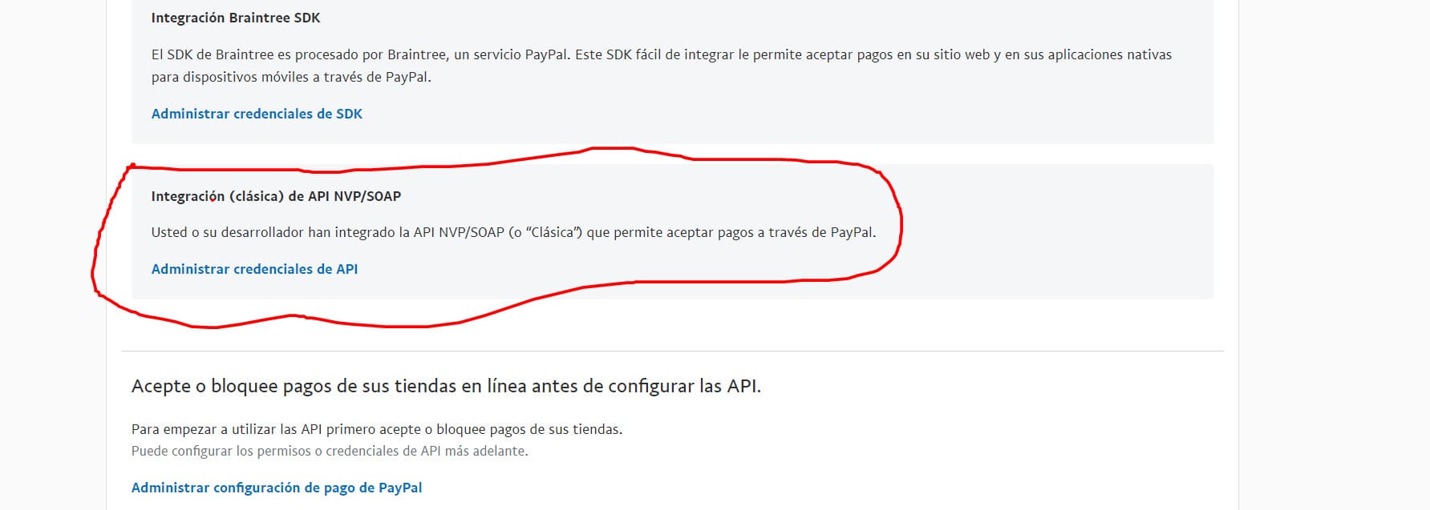Open Administrar credenciales de SDK link
Screen dimensions: 1430x510
coord(257,114)
